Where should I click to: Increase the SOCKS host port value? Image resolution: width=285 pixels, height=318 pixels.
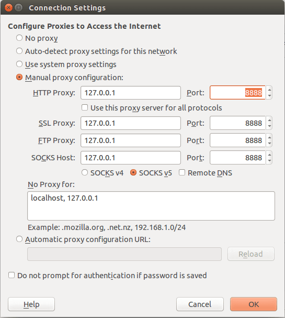pos(269,155)
